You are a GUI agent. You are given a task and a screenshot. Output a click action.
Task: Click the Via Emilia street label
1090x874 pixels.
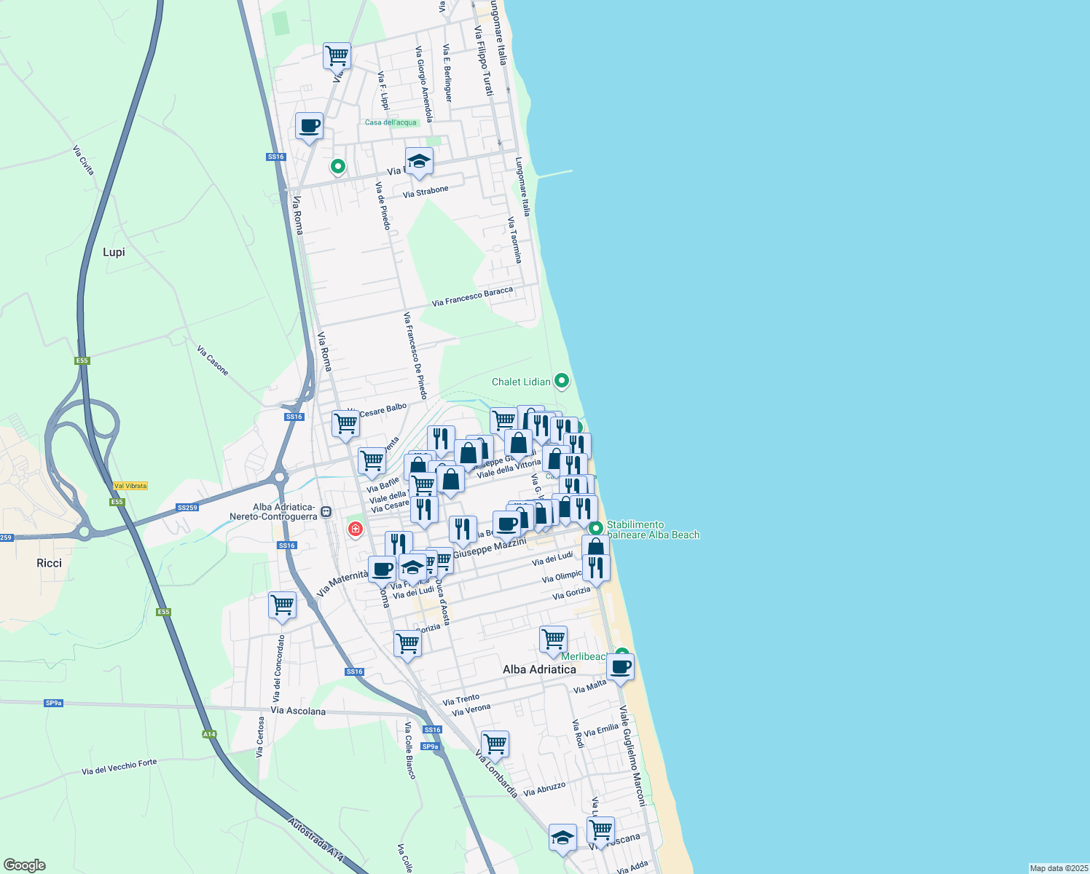coord(601,731)
